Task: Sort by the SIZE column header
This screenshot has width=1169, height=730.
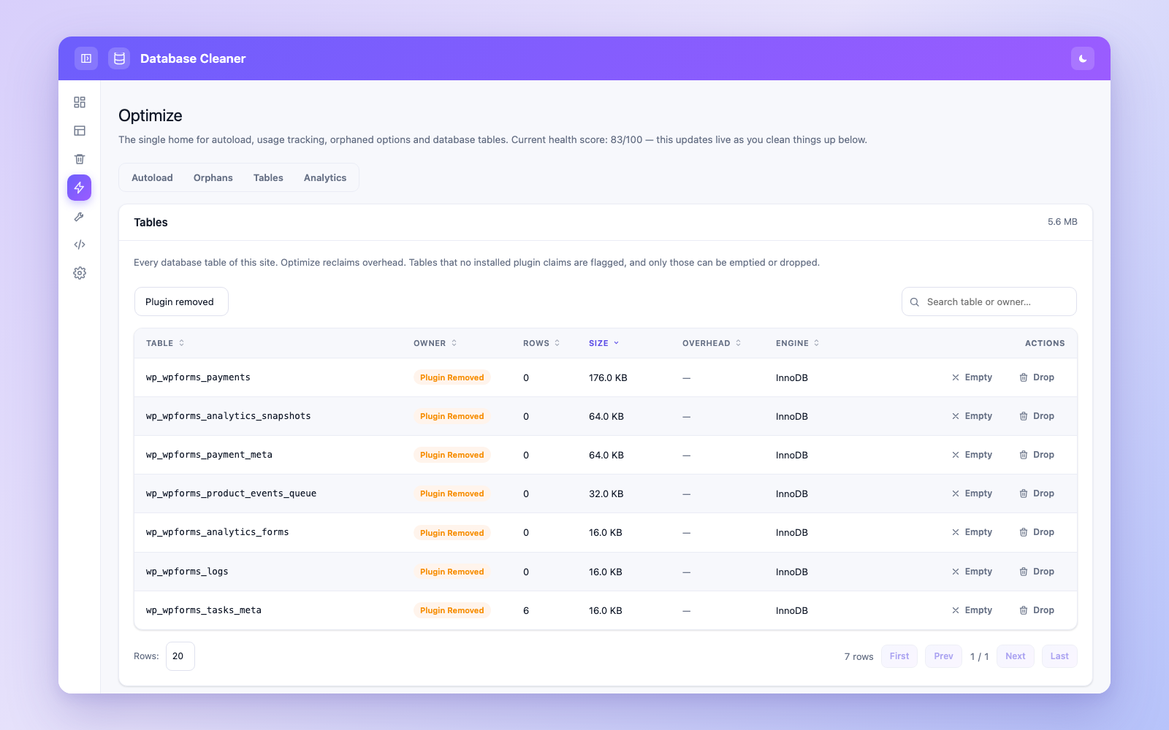Action: pyautogui.click(x=603, y=343)
